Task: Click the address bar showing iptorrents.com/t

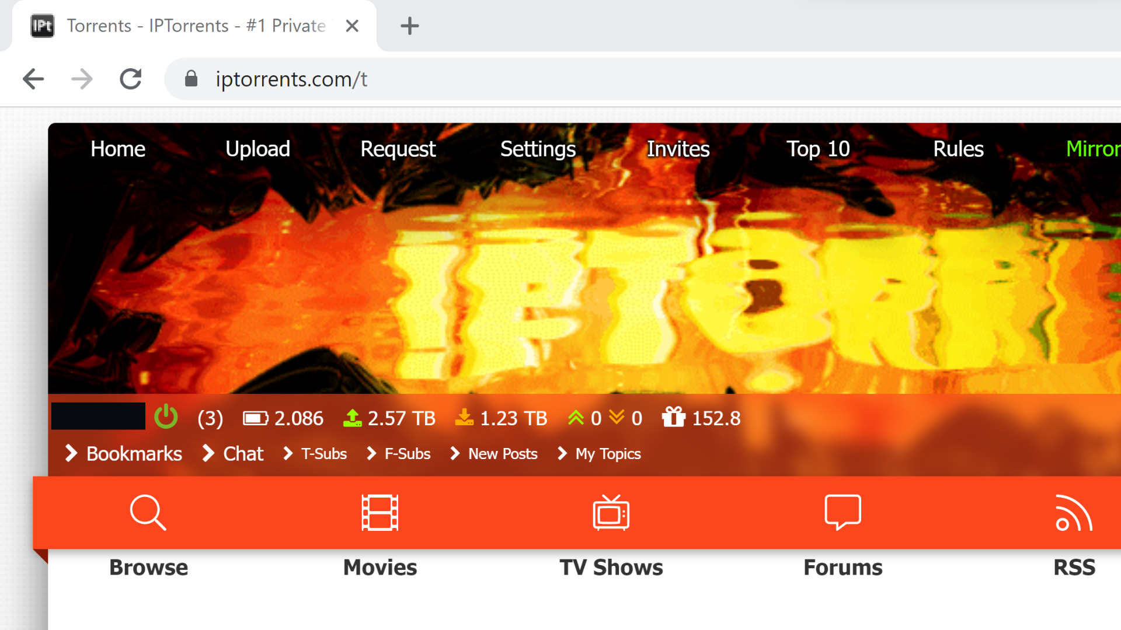Action: (642, 79)
